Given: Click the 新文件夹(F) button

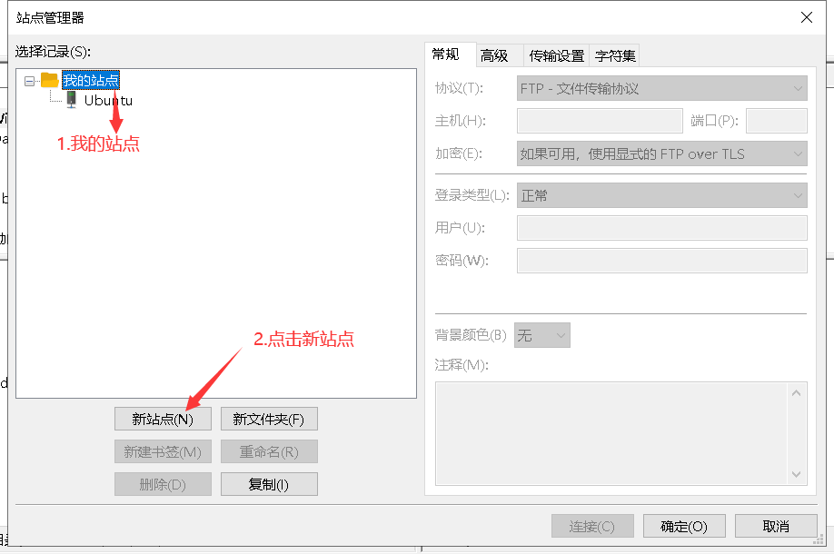Looking at the screenshot, I should click(269, 419).
